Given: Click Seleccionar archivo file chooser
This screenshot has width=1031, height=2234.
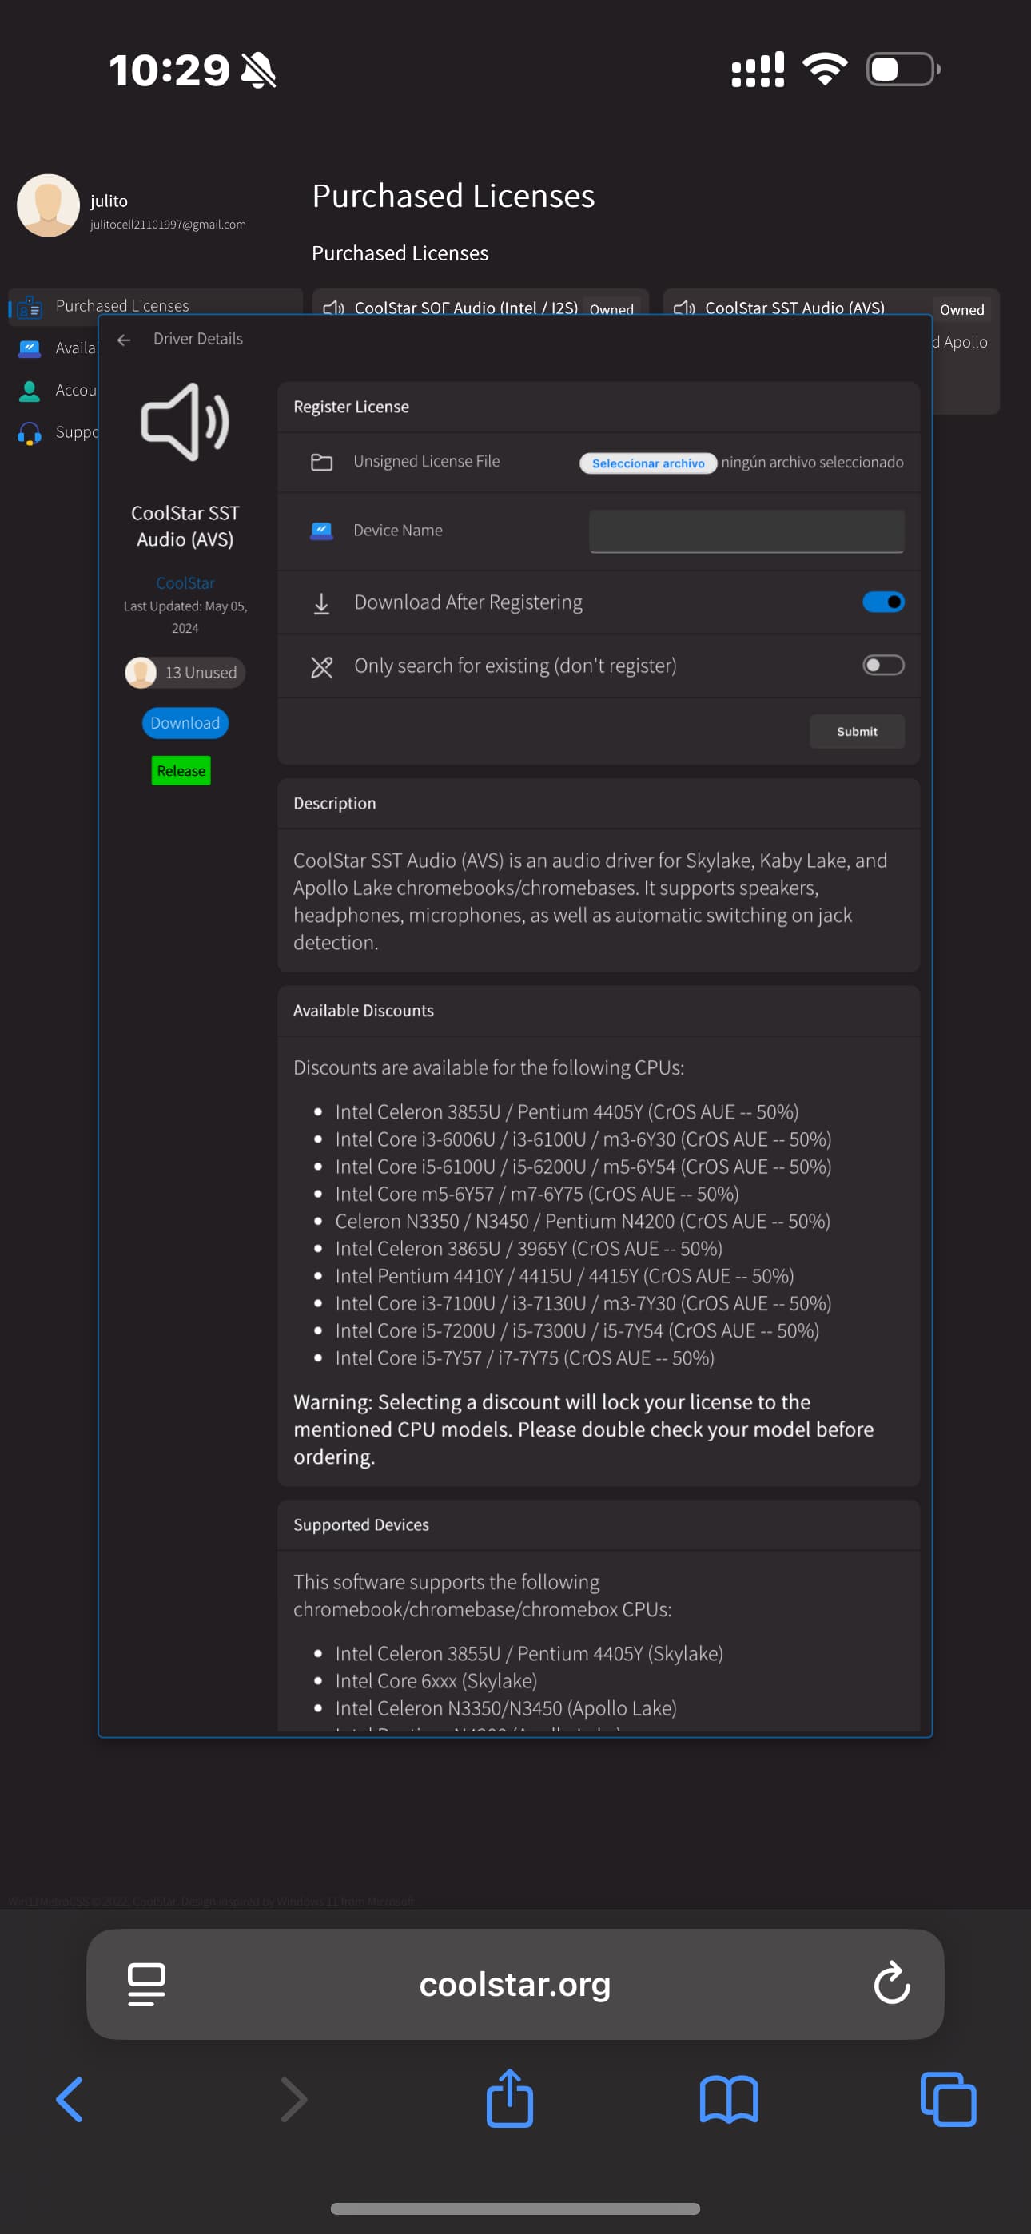Looking at the screenshot, I should [x=647, y=463].
